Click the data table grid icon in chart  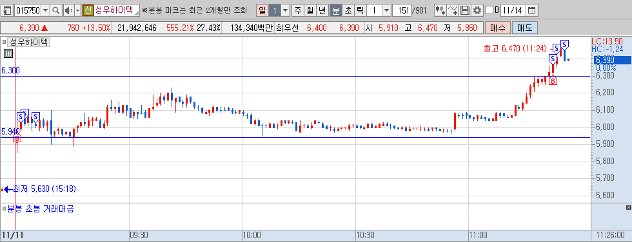tap(8, 53)
